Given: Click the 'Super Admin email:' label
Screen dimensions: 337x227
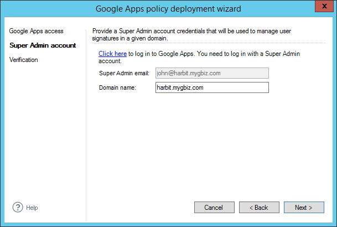Looking at the screenshot, I should click(124, 73).
